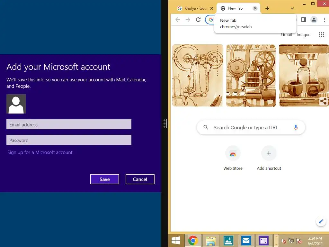Open the Gmail link
Image resolution: width=329 pixels, height=247 pixels.
click(286, 35)
